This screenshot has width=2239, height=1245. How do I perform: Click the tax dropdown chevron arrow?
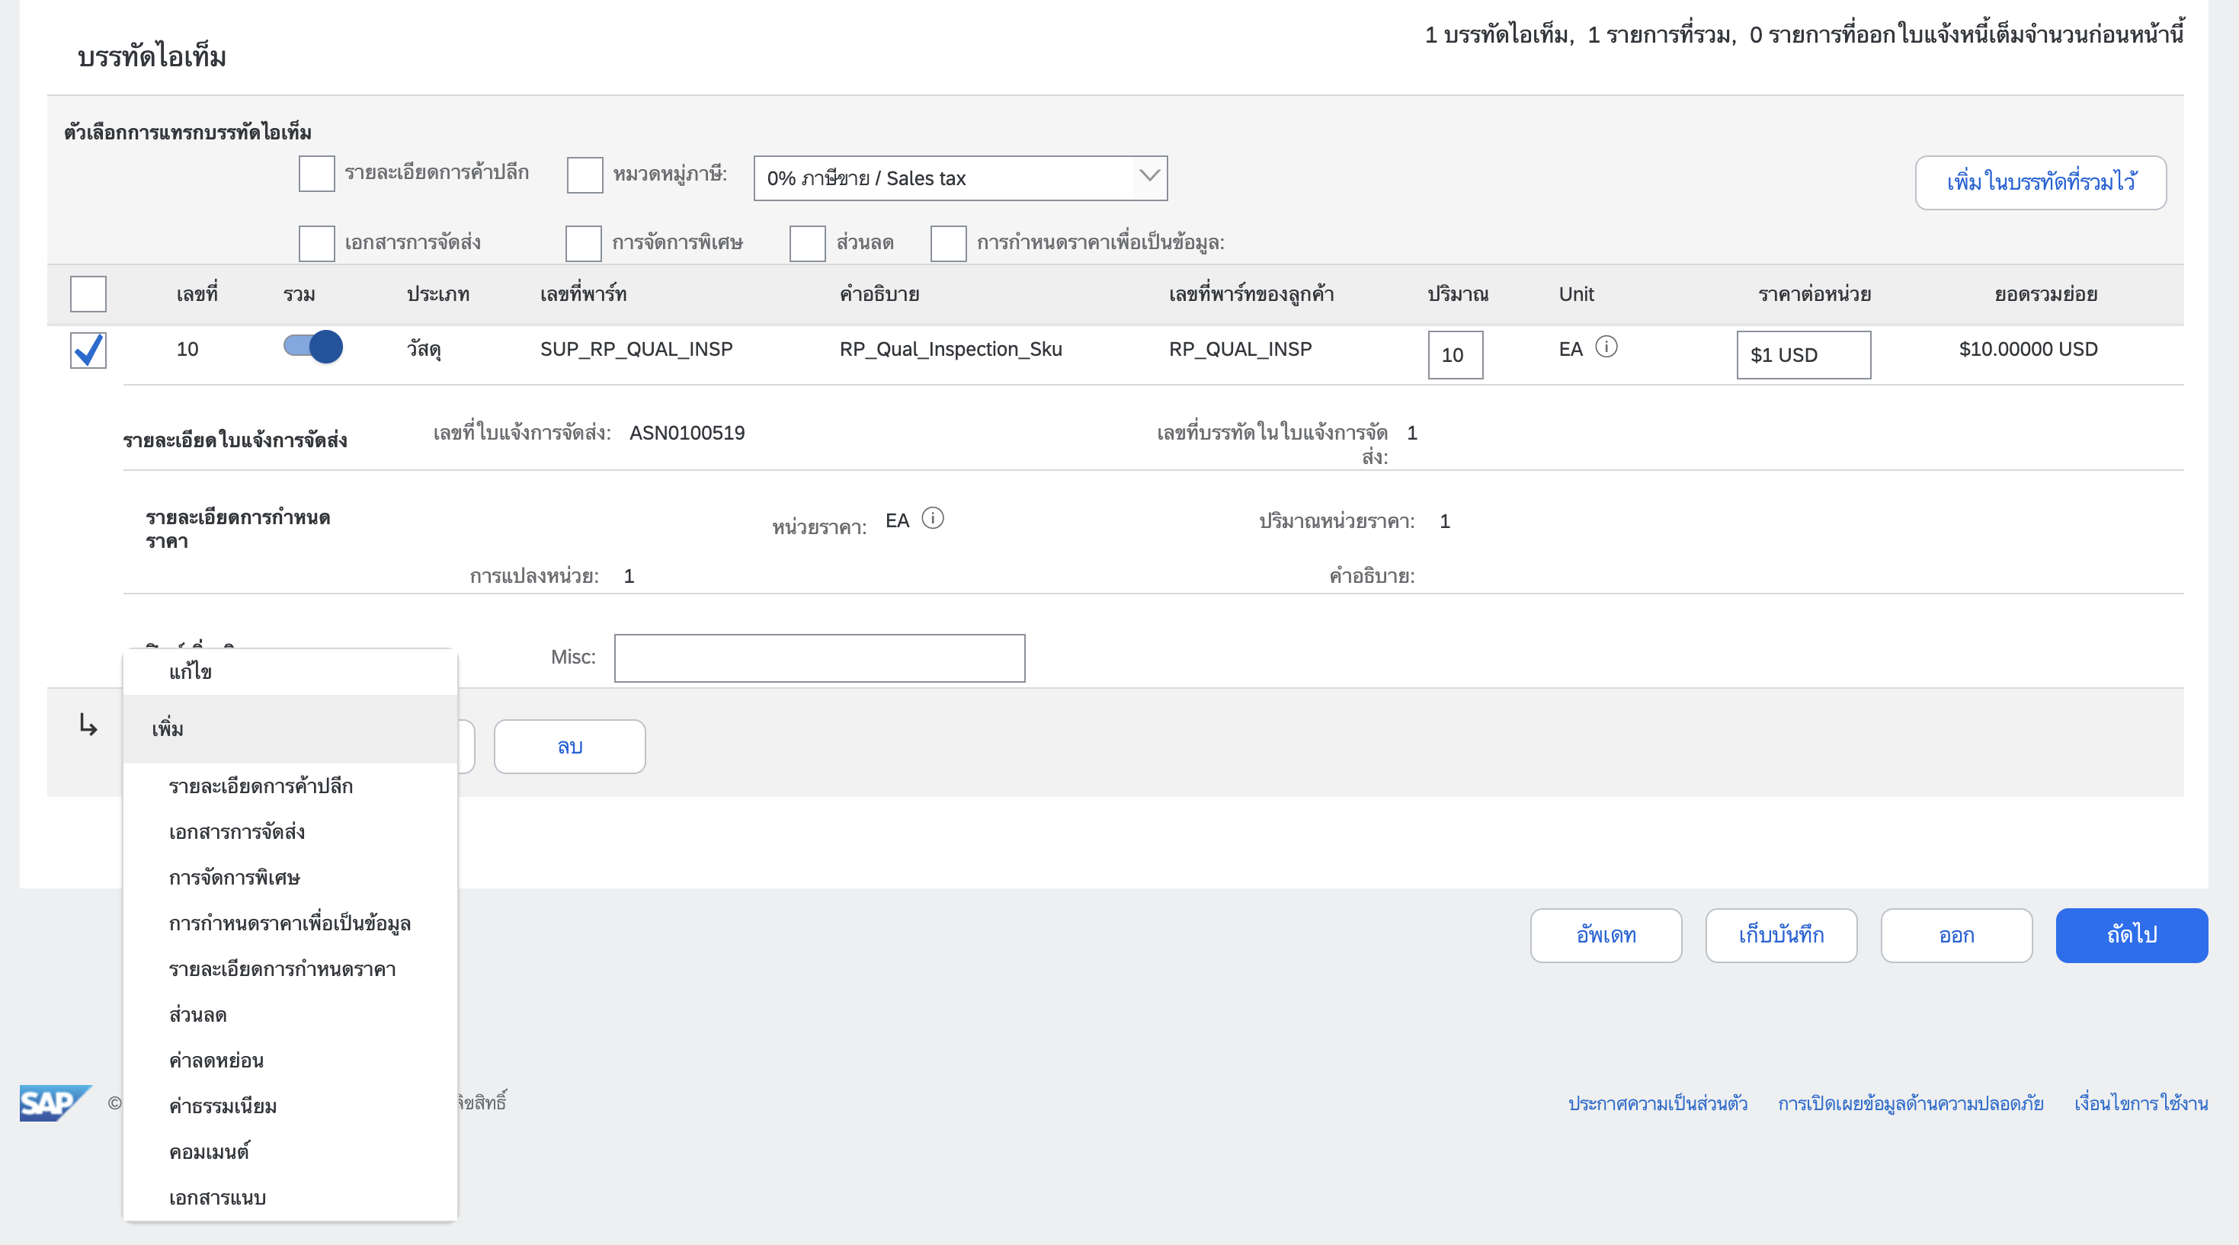click(1149, 176)
